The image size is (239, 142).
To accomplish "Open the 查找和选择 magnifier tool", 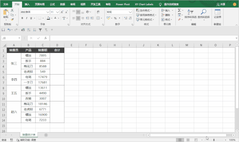I will [203, 14].
